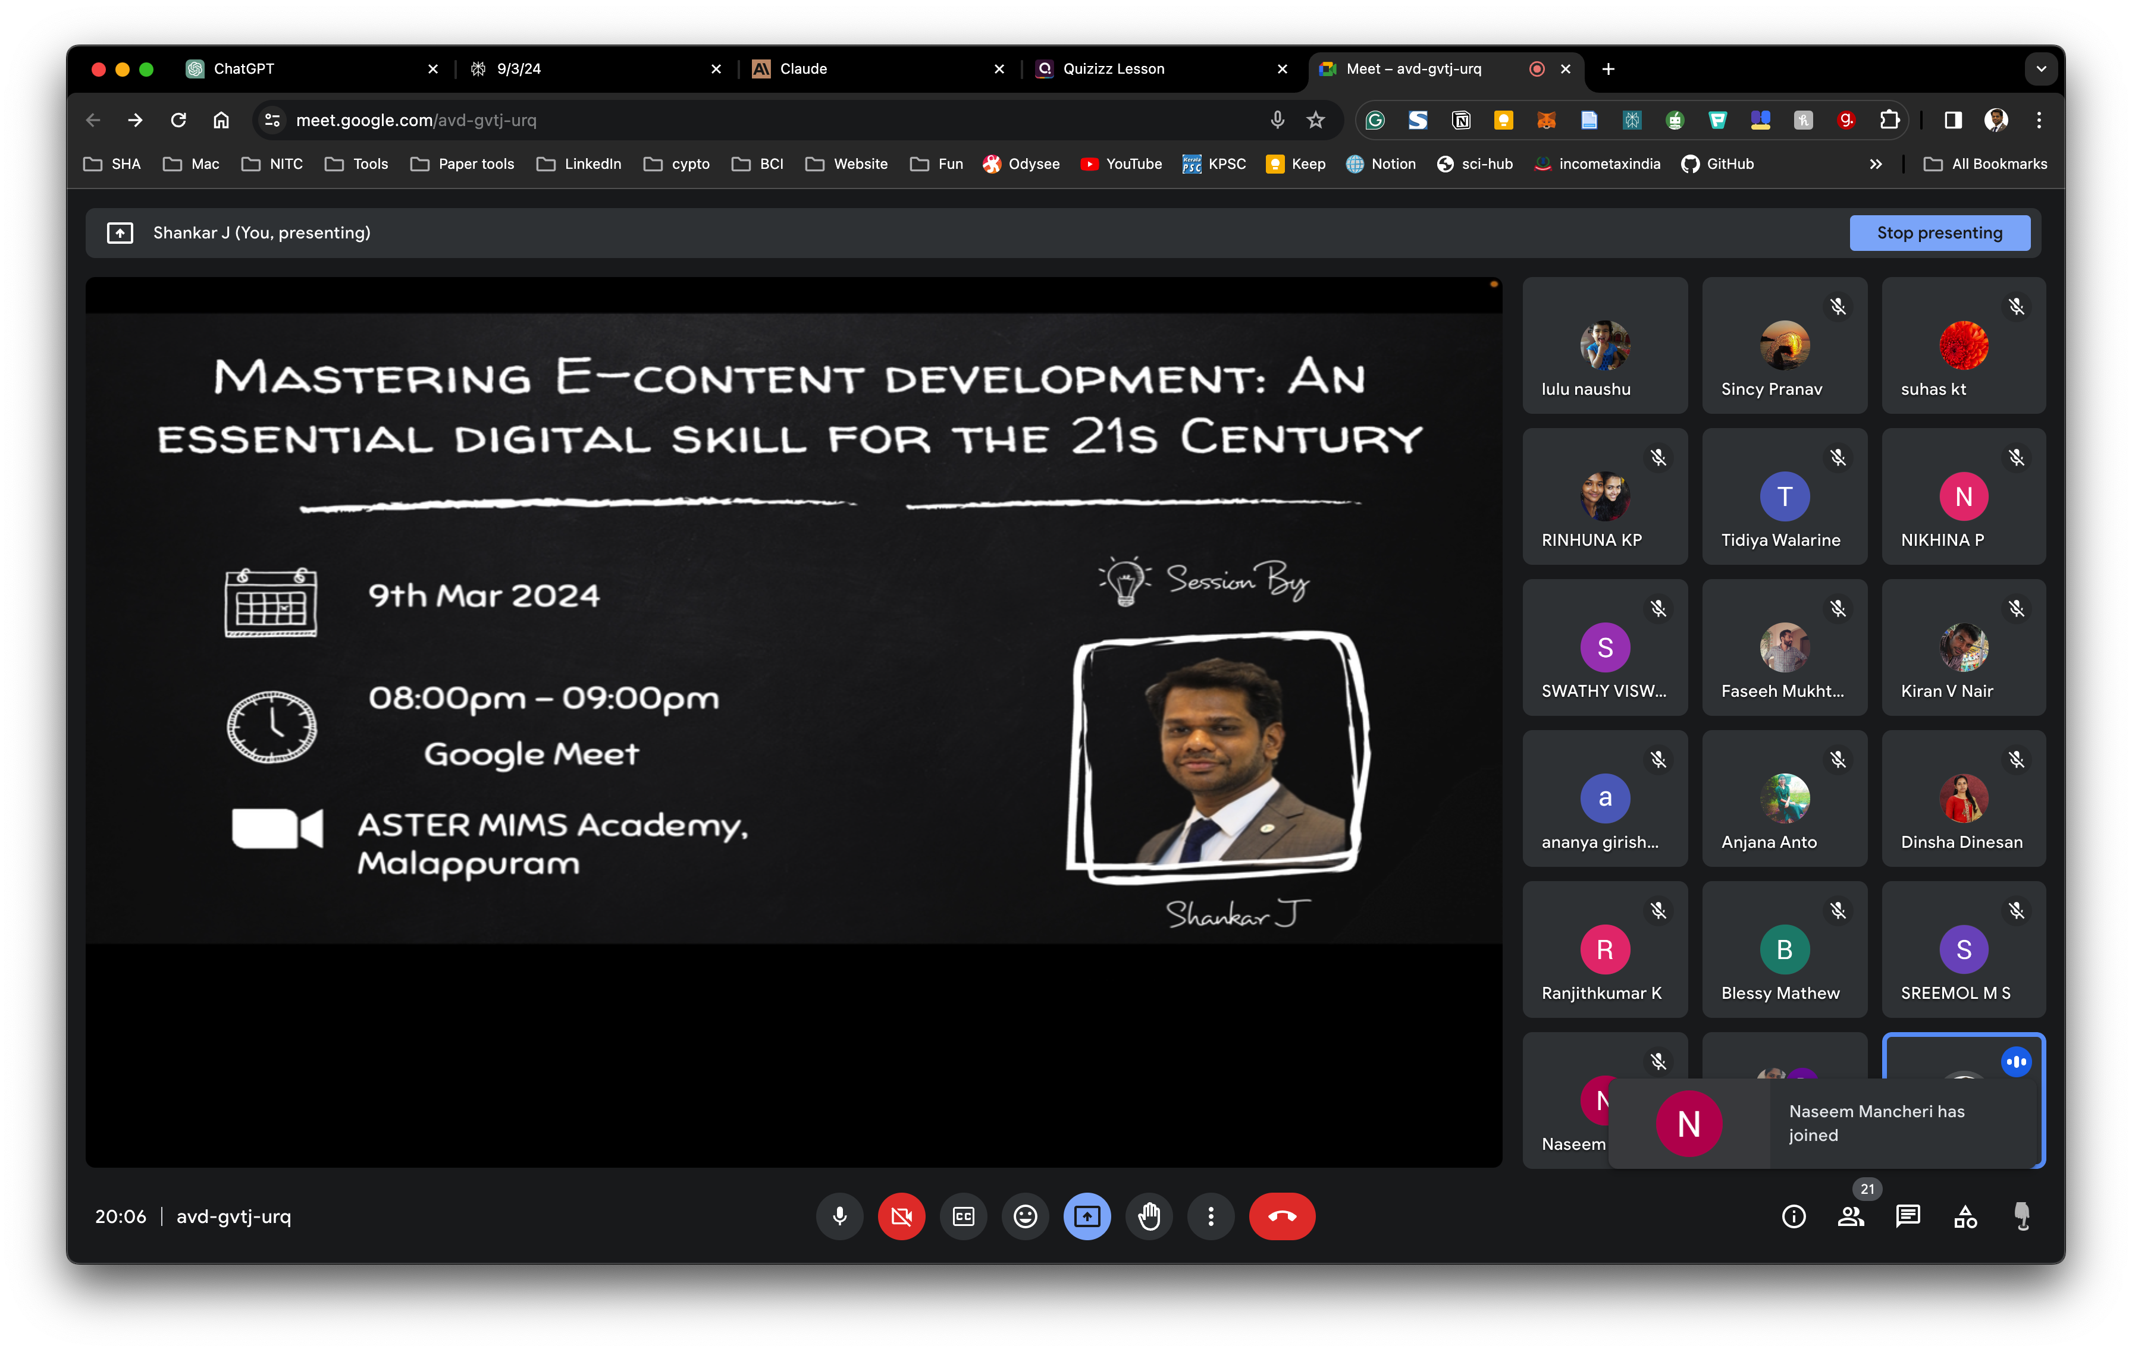View site information icon in address bar
The height and width of the screenshot is (1352, 2132).
(x=272, y=120)
